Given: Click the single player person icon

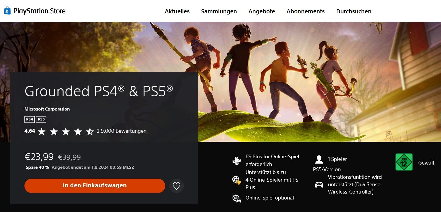Looking at the screenshot, I should pyautogui.click(x=319, y=159).
